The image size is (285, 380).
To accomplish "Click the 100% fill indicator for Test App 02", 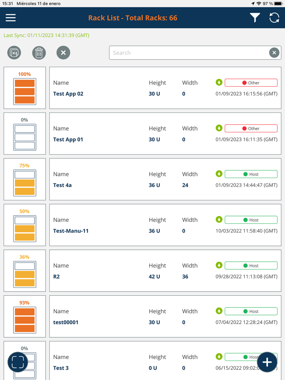I will (24, 88).
